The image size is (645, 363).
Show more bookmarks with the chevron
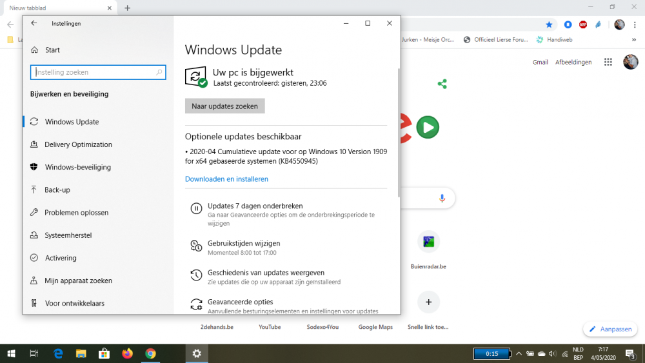click(x=634, y=40)
